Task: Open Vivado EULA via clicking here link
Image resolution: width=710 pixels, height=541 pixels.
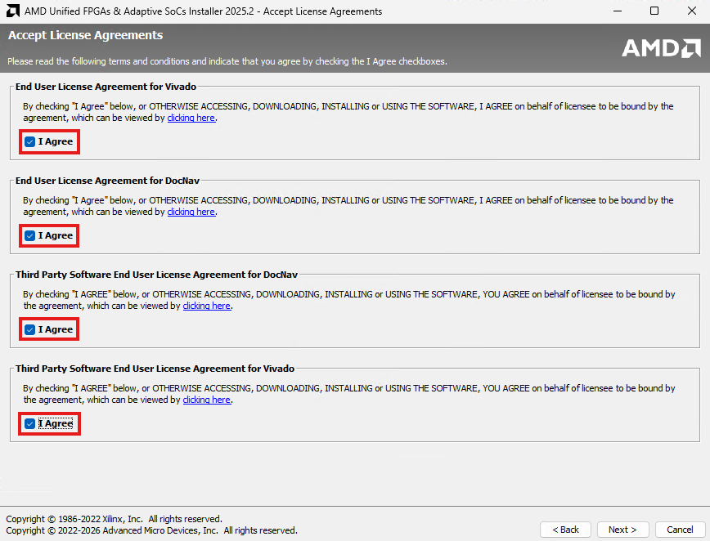Action: (191, 118)
